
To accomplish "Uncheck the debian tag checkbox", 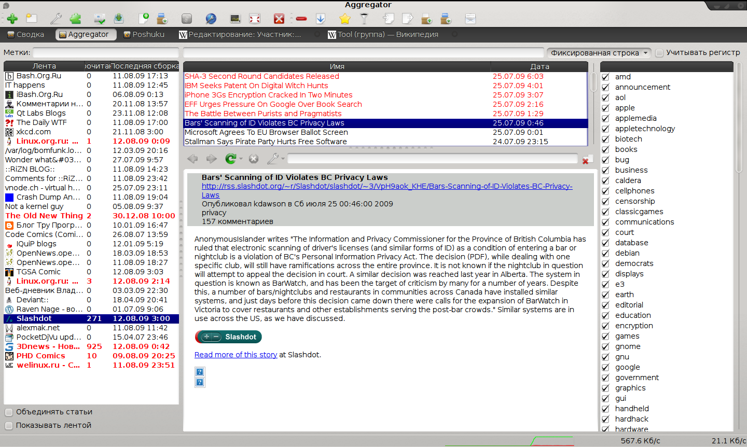I will pyautogui.click(x=605, y=253).
